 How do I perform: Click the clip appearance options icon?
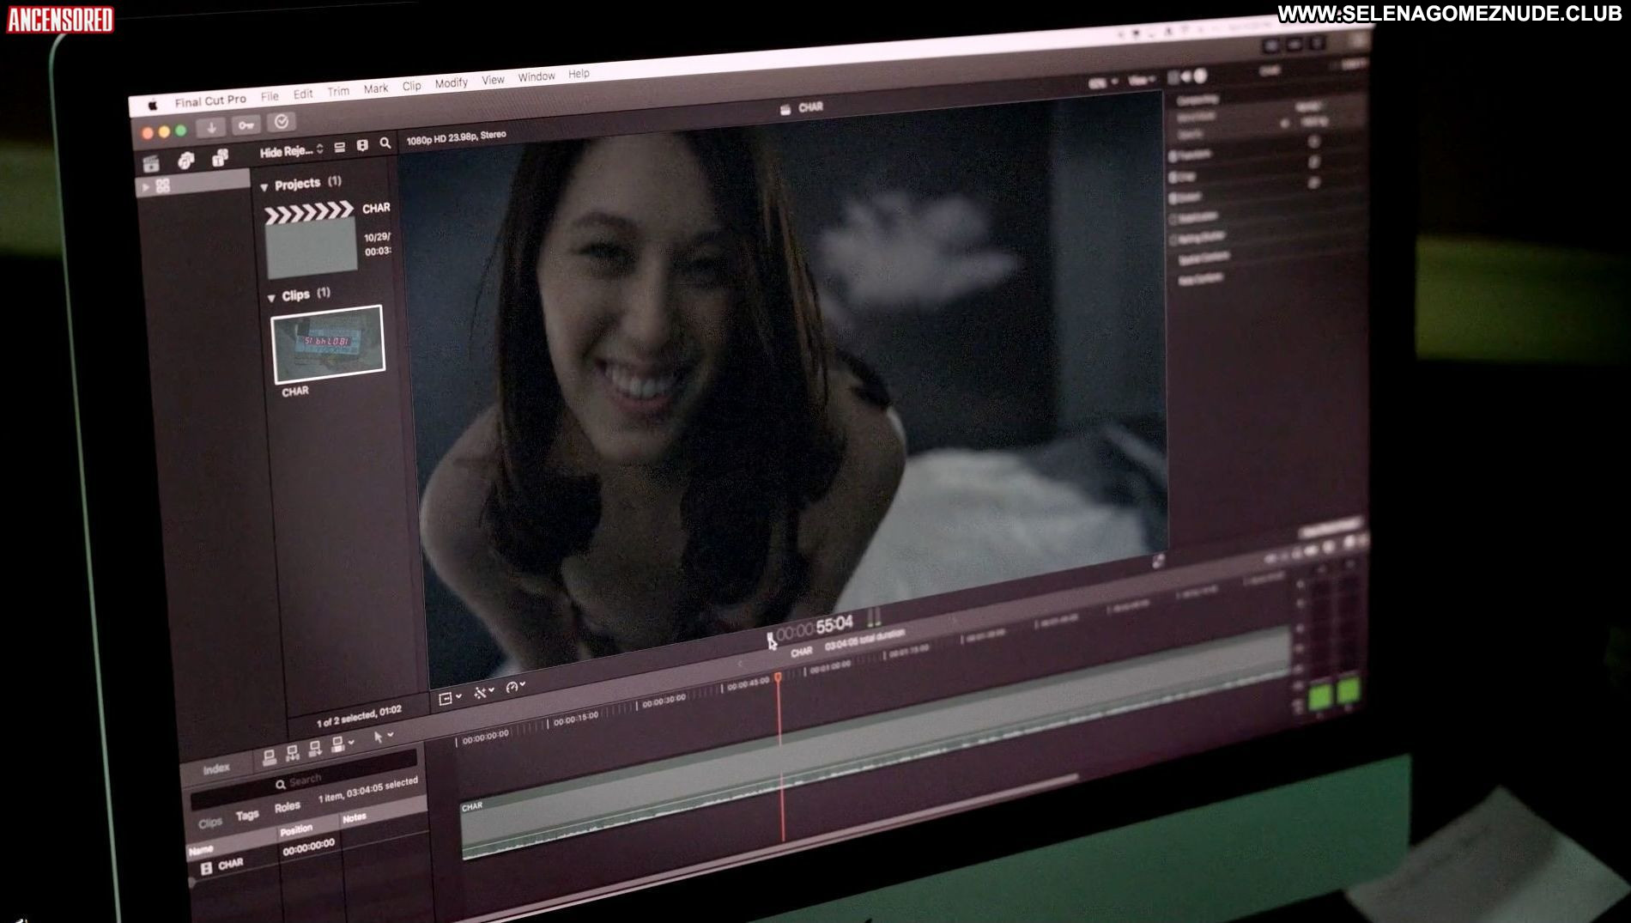point(362,145)
